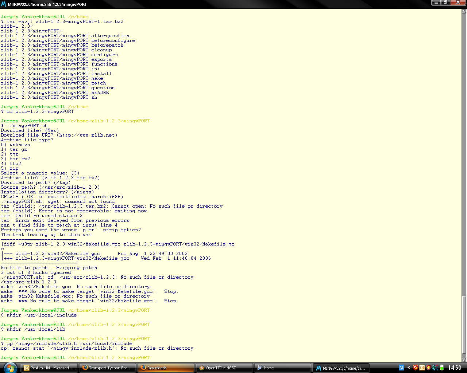Click the '3) tar.bz2' option line

15,159
